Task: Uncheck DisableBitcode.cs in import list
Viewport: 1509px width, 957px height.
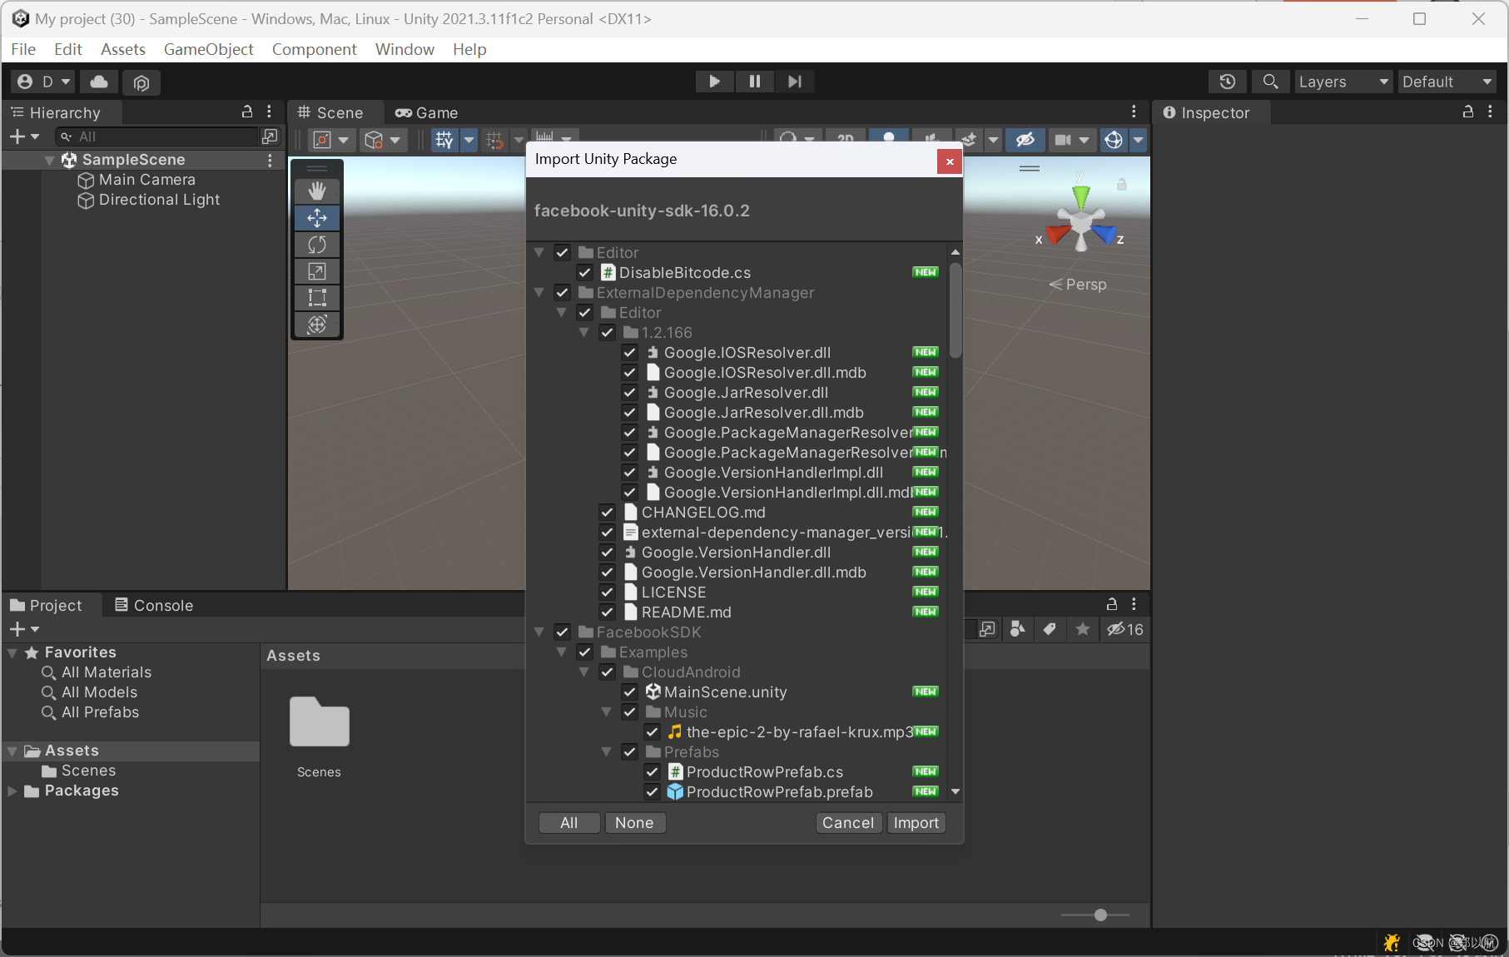Action: pyautogui.click(x=585, y=273)
